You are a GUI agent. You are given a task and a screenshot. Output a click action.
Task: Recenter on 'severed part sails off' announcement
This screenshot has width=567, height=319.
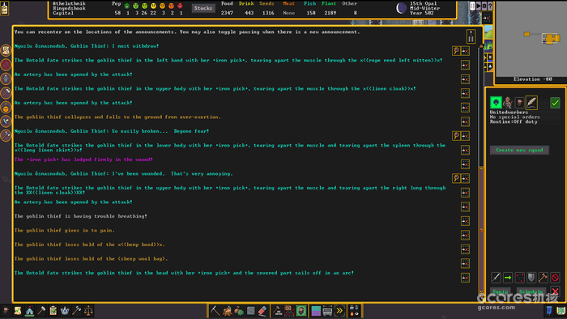pos(466,278)
